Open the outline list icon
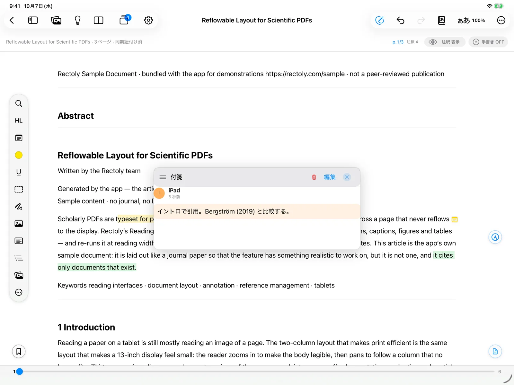 19,258
